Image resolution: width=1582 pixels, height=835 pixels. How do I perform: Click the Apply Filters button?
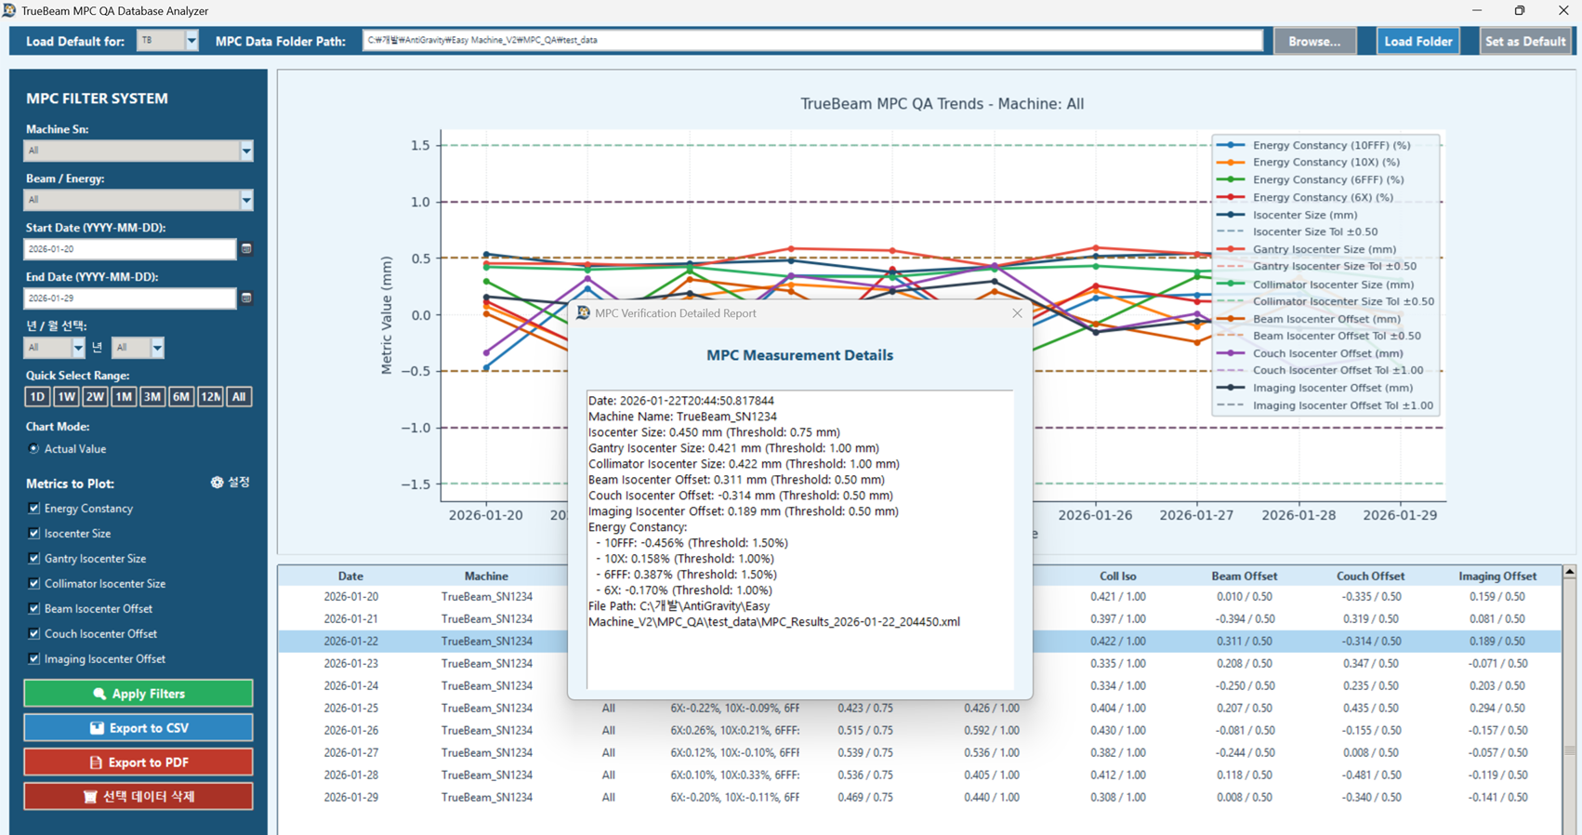[x=138, y=694]
